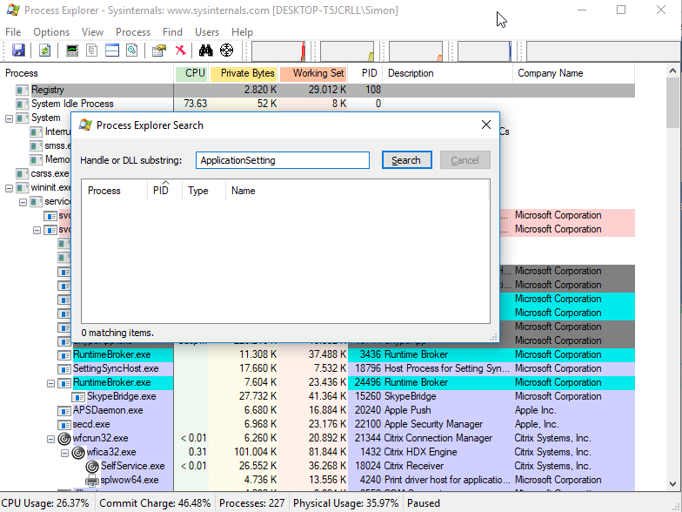Click the Handle or DLL substring input field

283,160
